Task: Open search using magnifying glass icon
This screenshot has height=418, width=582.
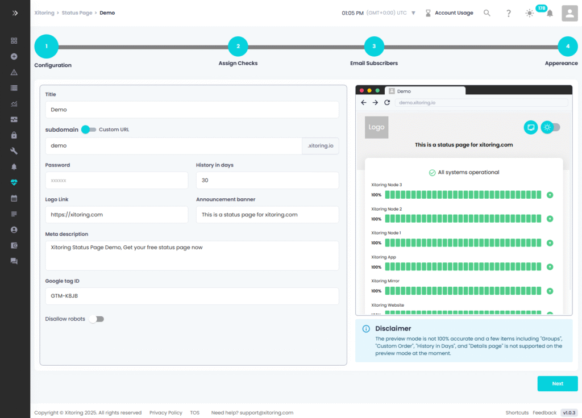Action: tap(487, 13)
